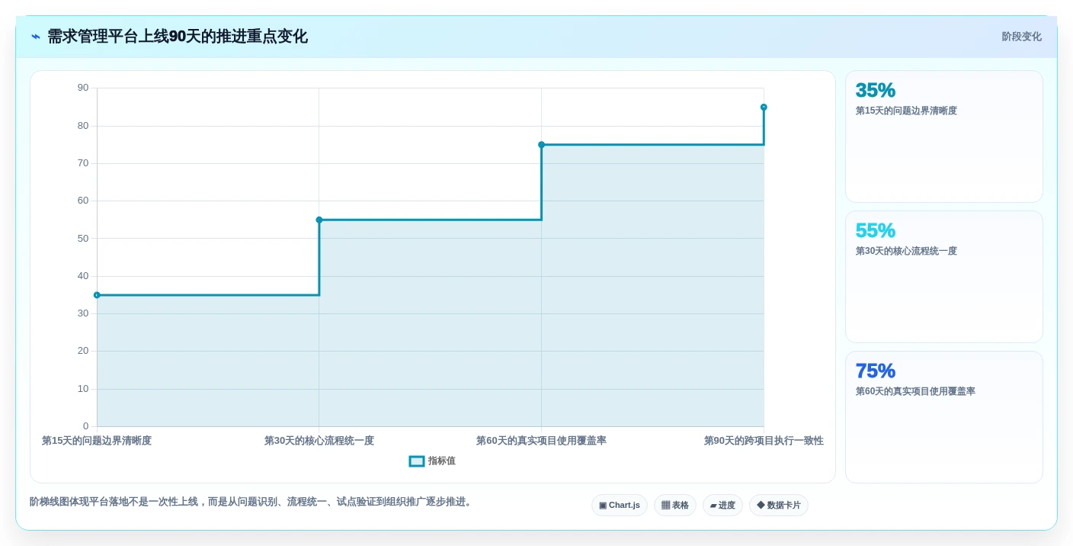Image resolution: width=1073 pixels, height=546 pixels.
Task: Click y-axis tick label 20
Action: [x=83, y=351]
